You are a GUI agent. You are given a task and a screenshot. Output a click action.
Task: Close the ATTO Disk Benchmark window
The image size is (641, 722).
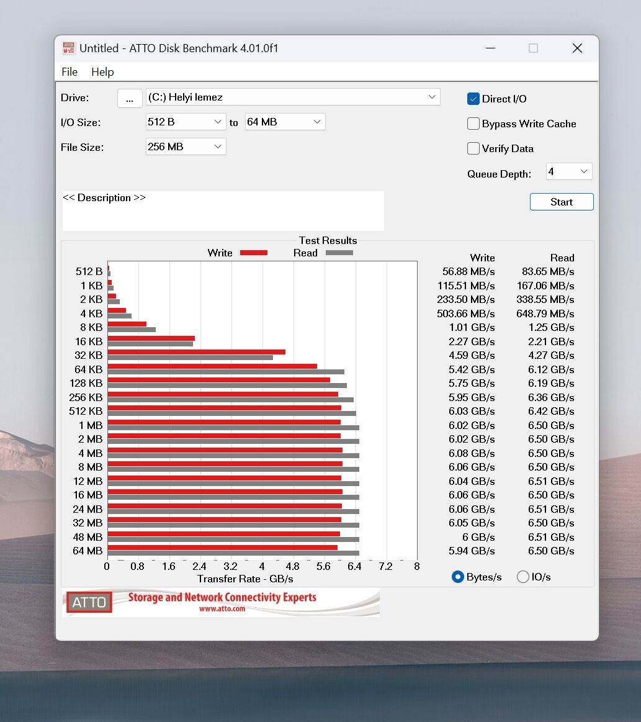point(577,48)
